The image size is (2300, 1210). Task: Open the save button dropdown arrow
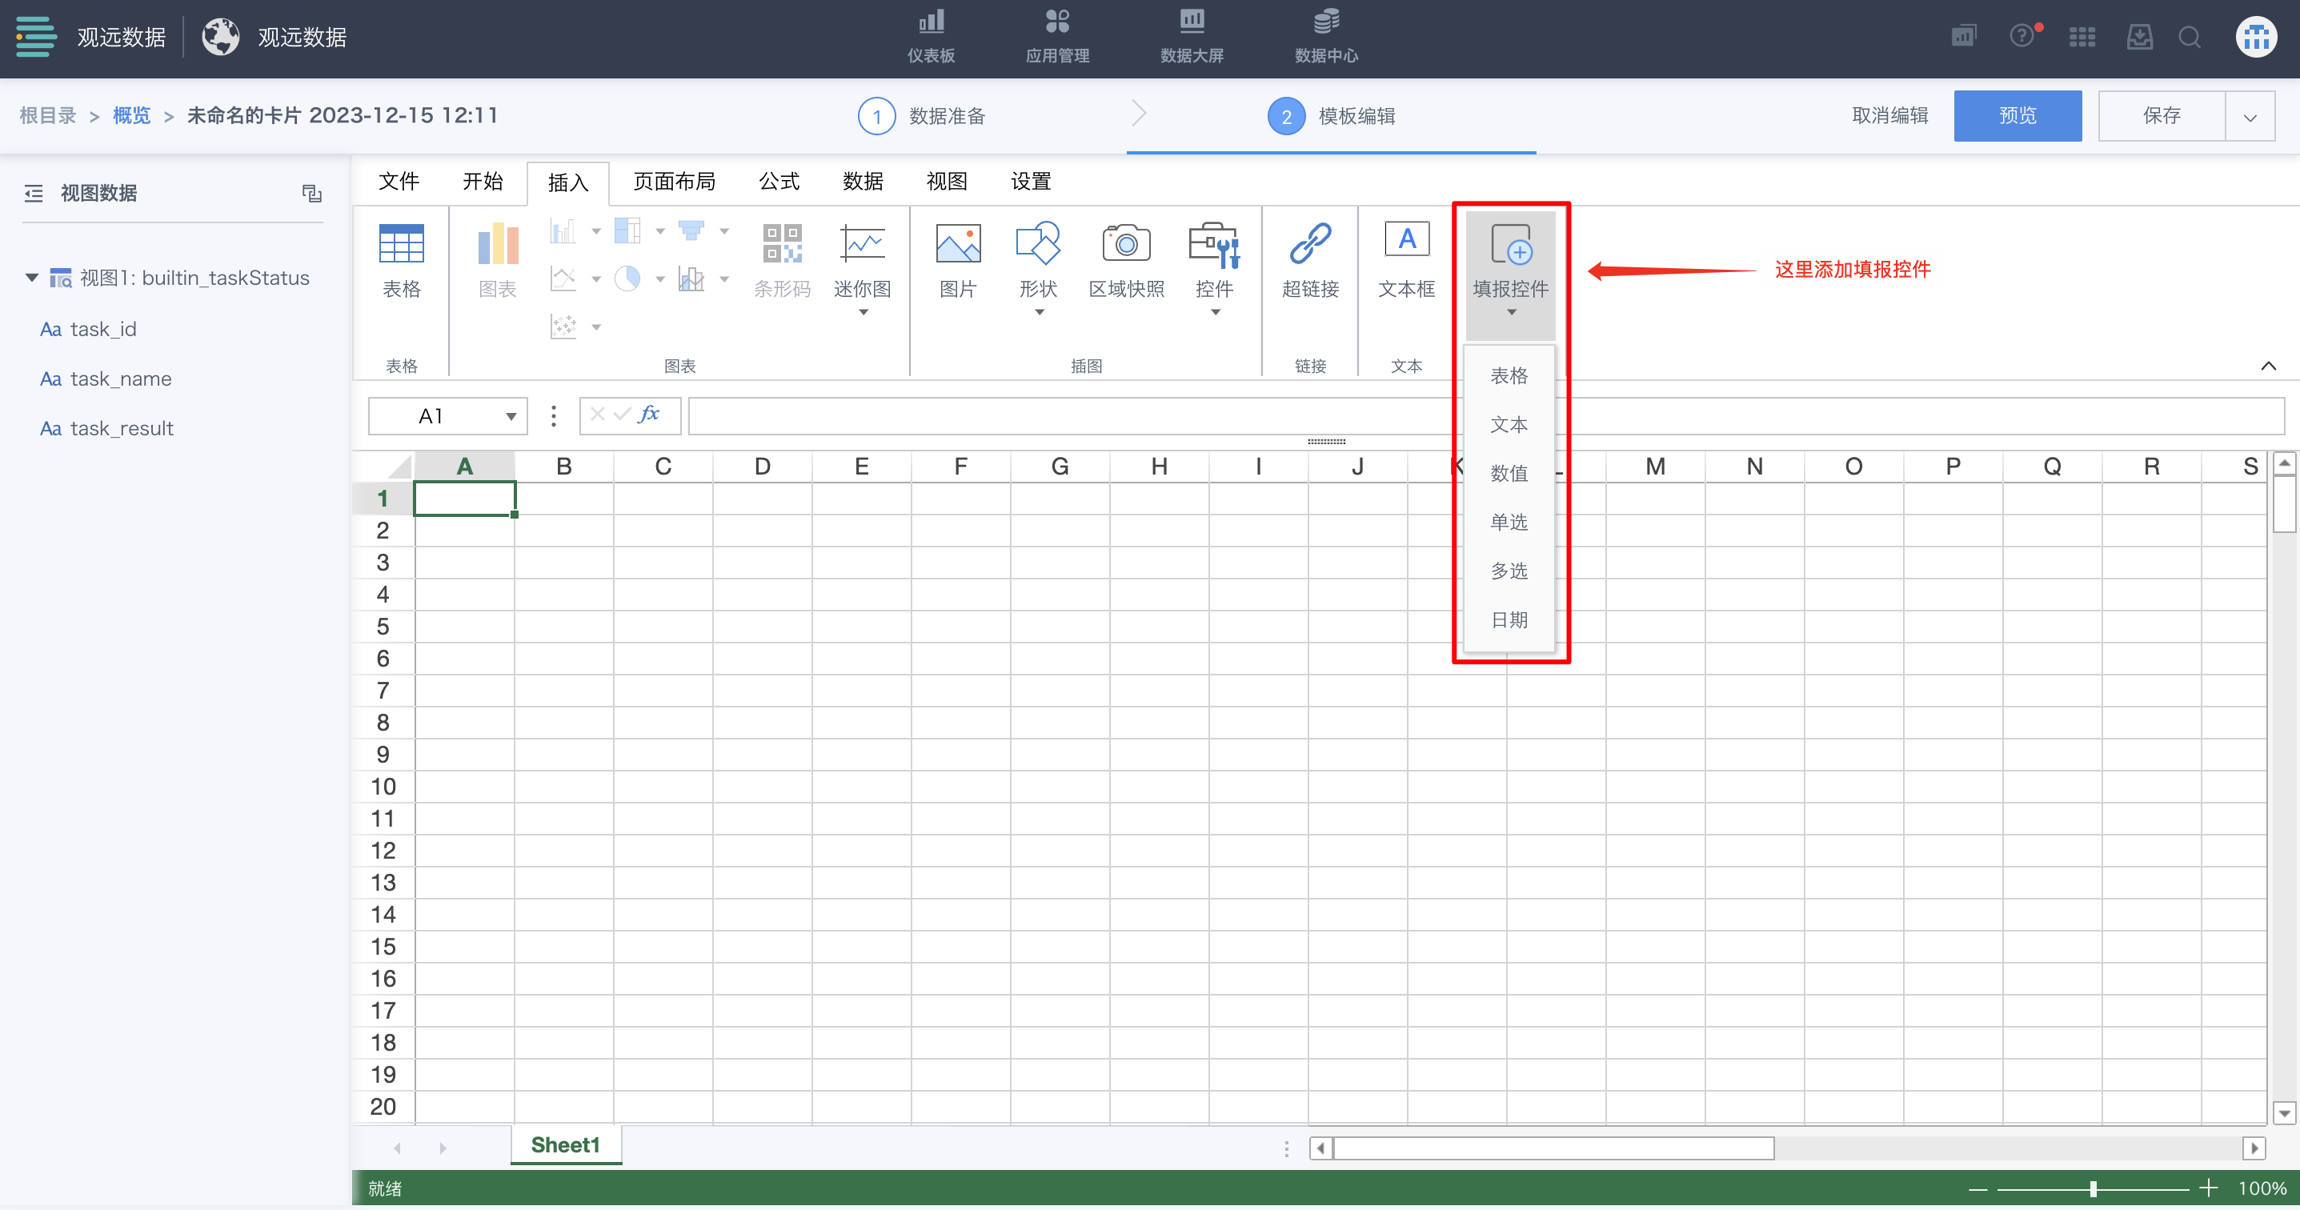point(2249,116)
